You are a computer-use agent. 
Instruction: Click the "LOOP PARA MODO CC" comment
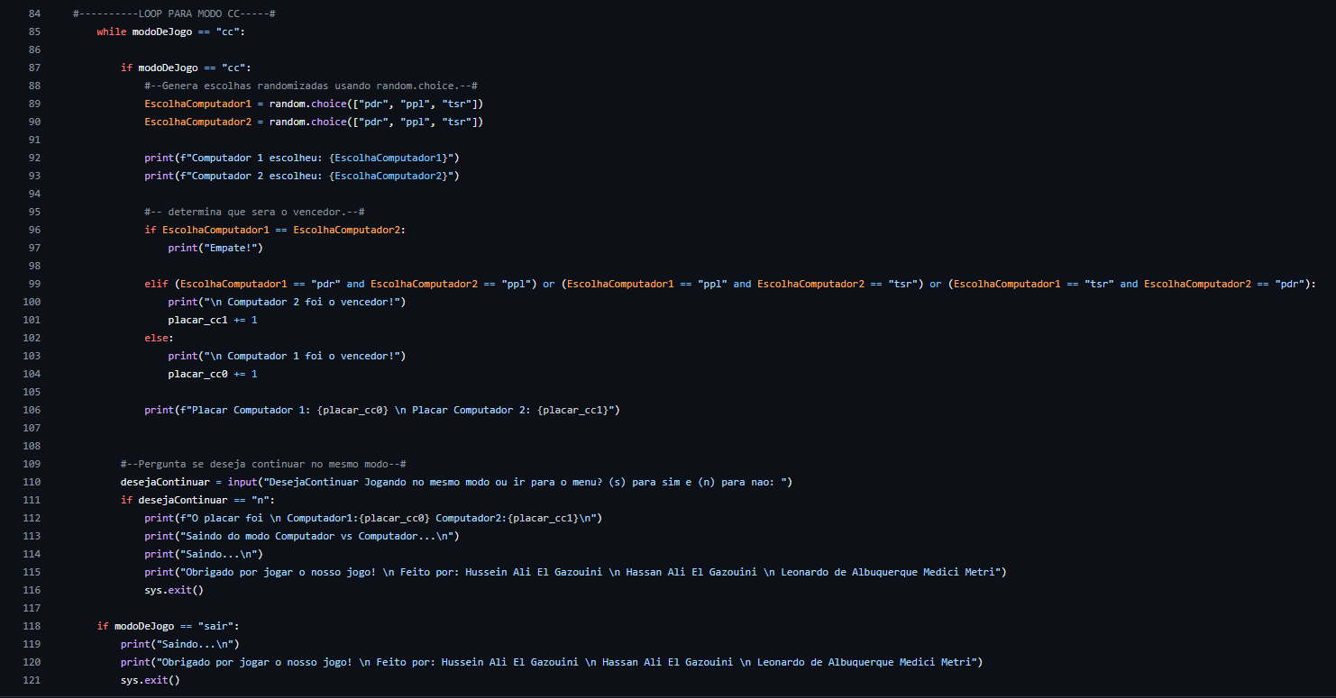[x=174, y=14]
